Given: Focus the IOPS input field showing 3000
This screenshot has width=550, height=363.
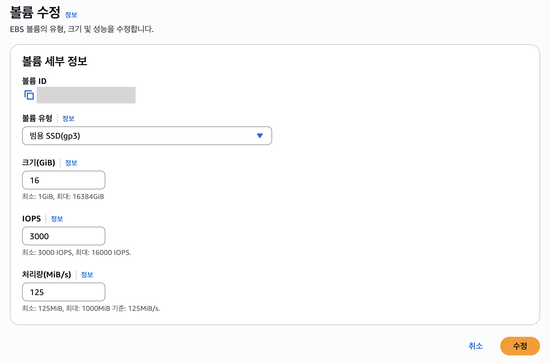Looking at the screenshot, I should pos(64,236).
